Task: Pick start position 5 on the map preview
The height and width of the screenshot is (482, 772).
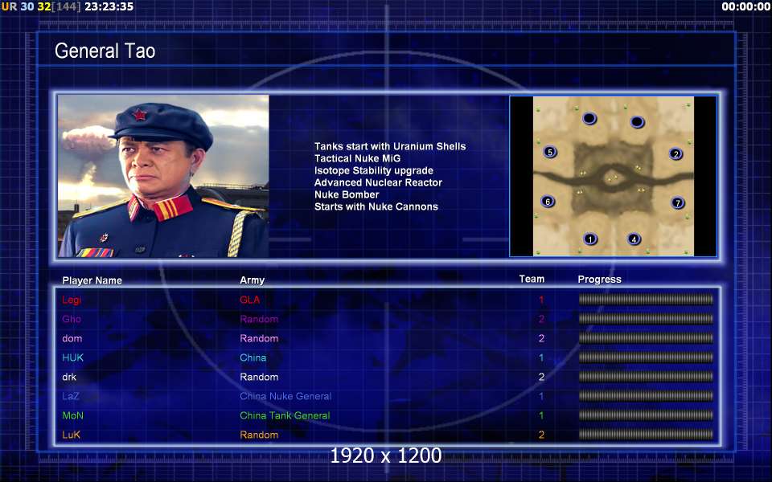Action: tap(550, 152)
